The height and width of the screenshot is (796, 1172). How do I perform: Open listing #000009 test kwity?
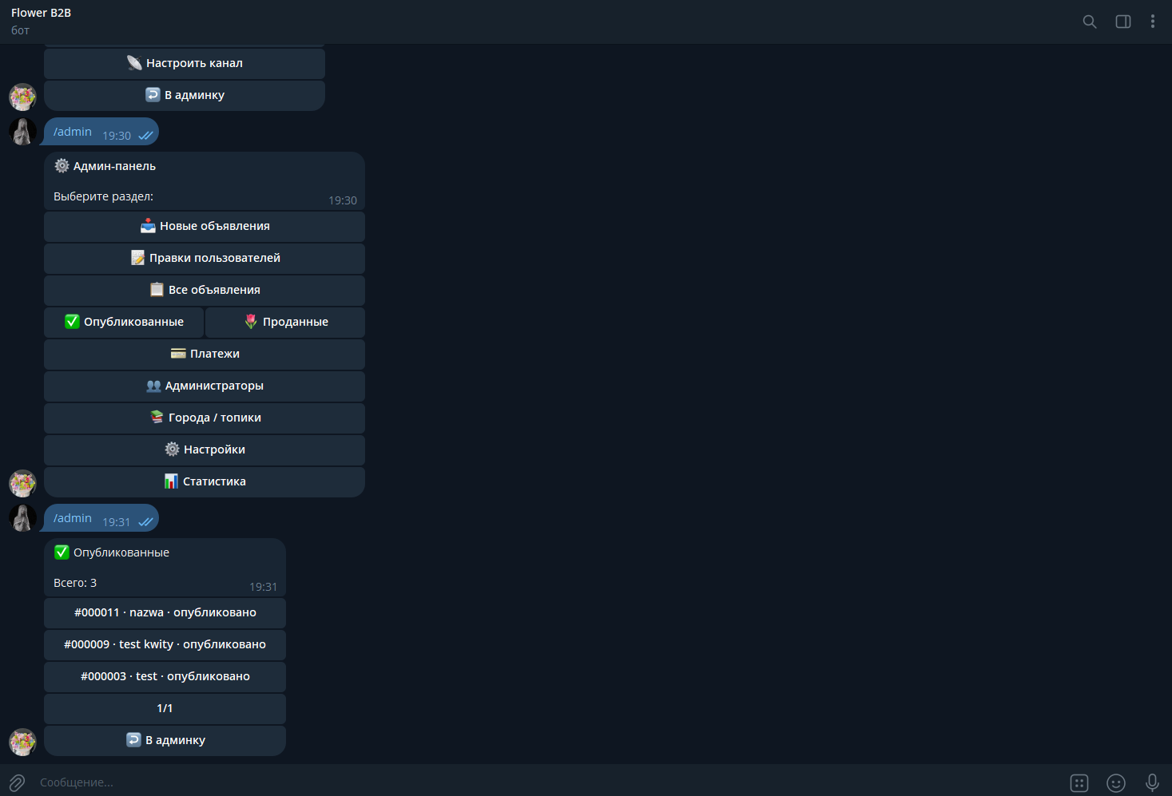click(165, 644)
